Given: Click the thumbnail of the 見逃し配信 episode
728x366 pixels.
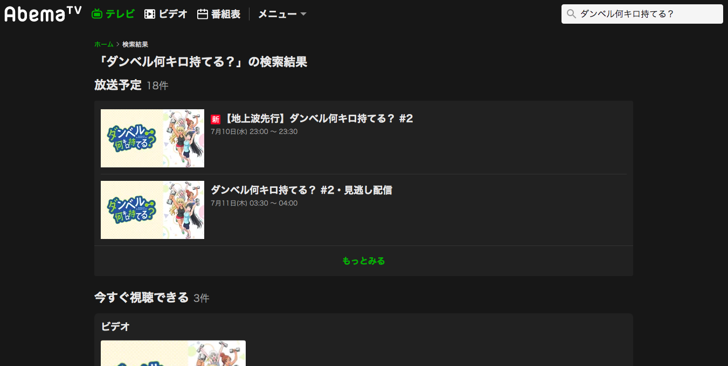Looking at the screenshot, I should pyautogui.click(x=152, y=210).
